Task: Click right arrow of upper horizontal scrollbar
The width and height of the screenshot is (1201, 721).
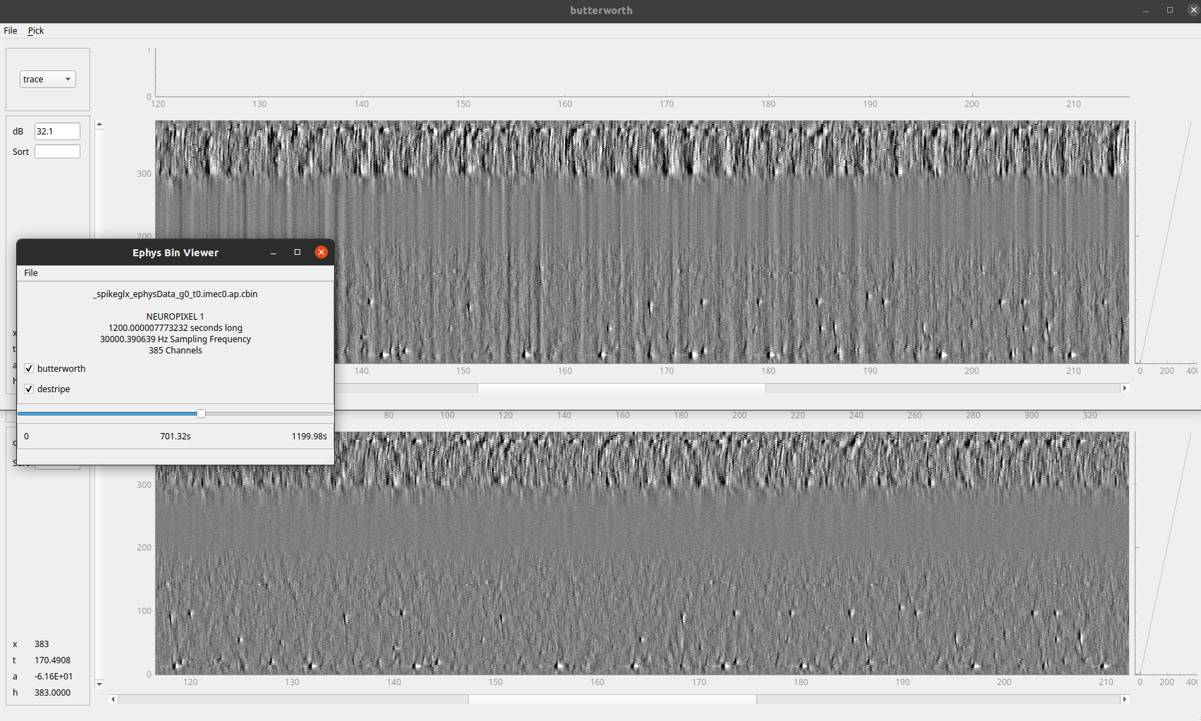Action: pyautogui.click(x=1124, y=388)
